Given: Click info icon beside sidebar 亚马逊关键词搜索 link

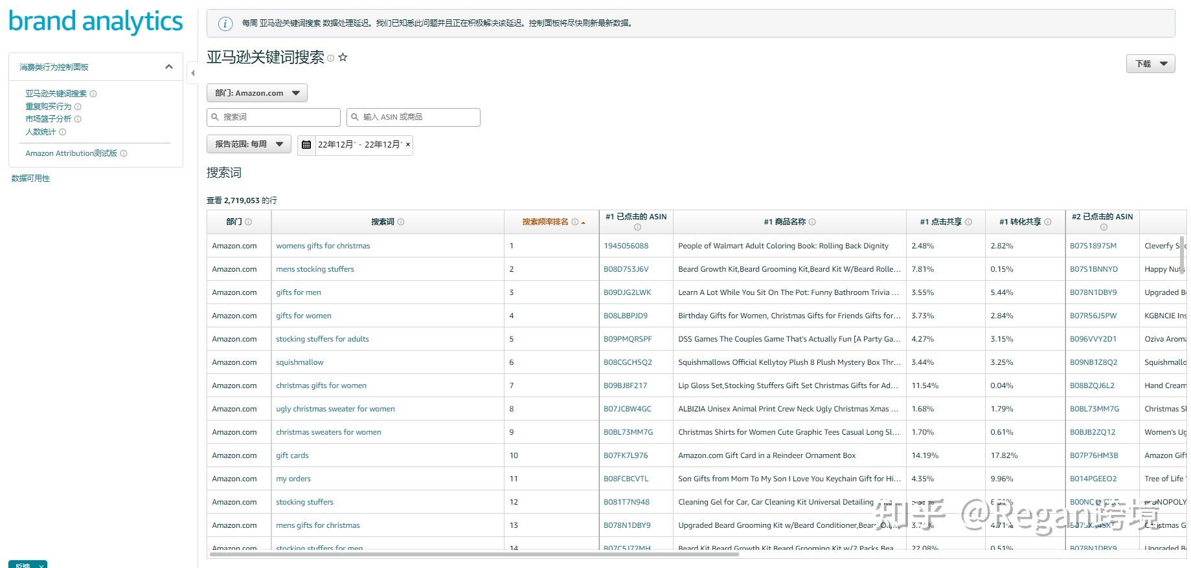Looking at the screenshot, I should (93, 94).
